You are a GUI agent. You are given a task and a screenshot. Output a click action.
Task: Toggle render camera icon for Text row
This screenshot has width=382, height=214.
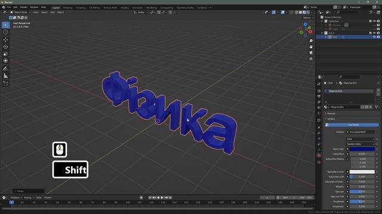(378, 37)
